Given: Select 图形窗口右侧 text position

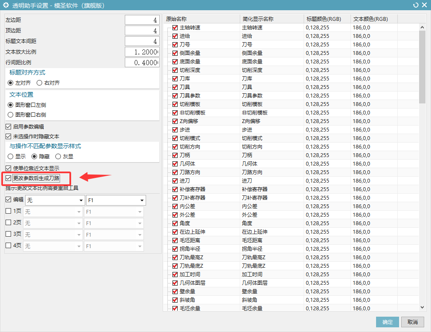Looking at the screenshot, I should click(11, 115).
